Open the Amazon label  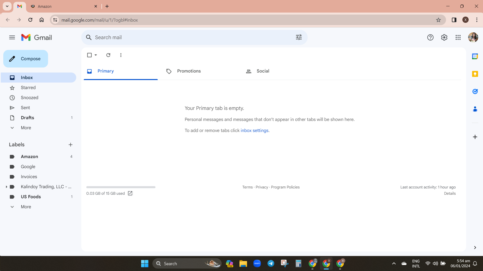(38, 157)
